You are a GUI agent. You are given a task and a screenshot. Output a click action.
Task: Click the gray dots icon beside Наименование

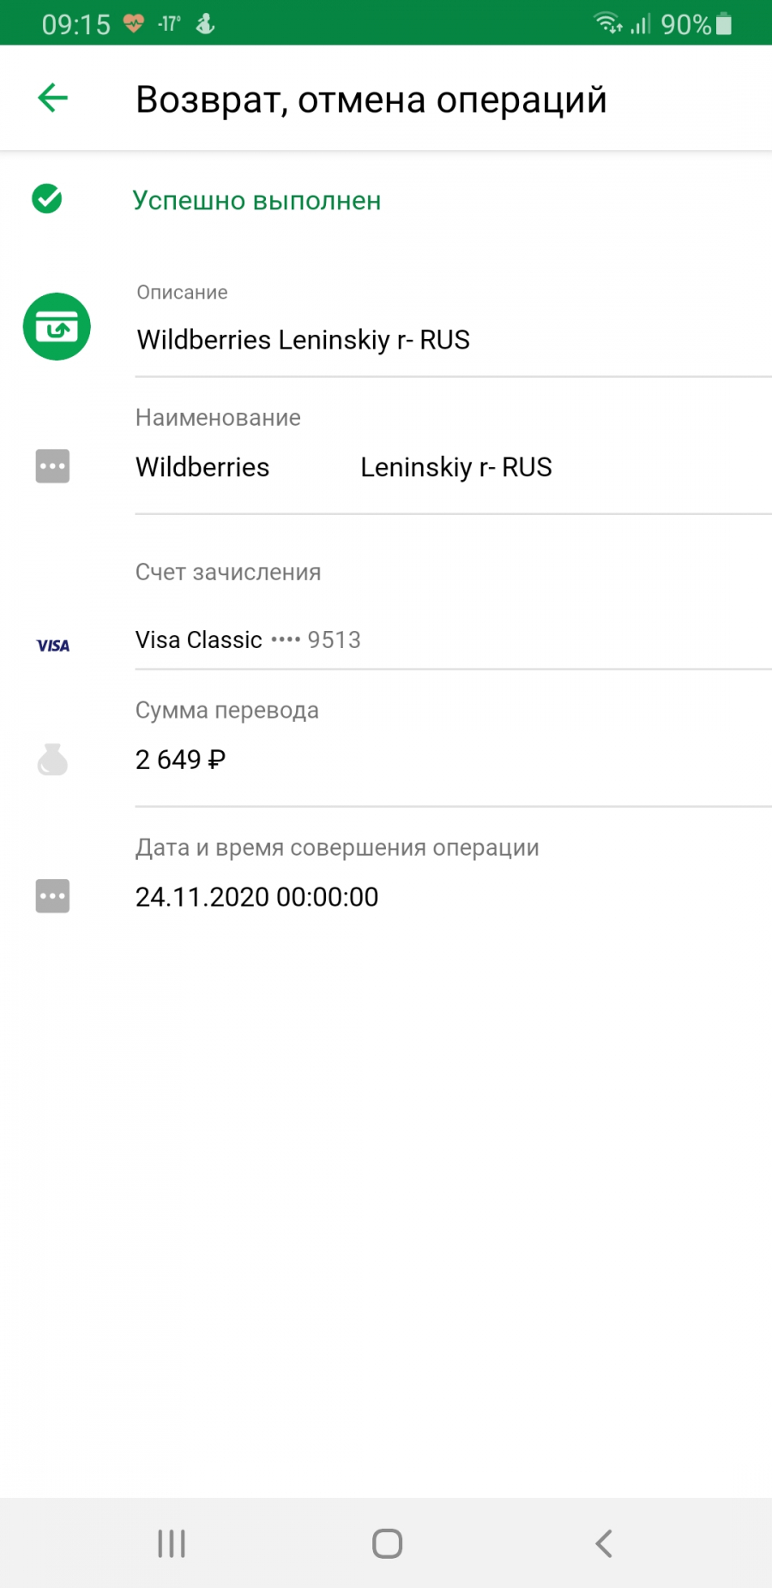(x=52, y=466)
